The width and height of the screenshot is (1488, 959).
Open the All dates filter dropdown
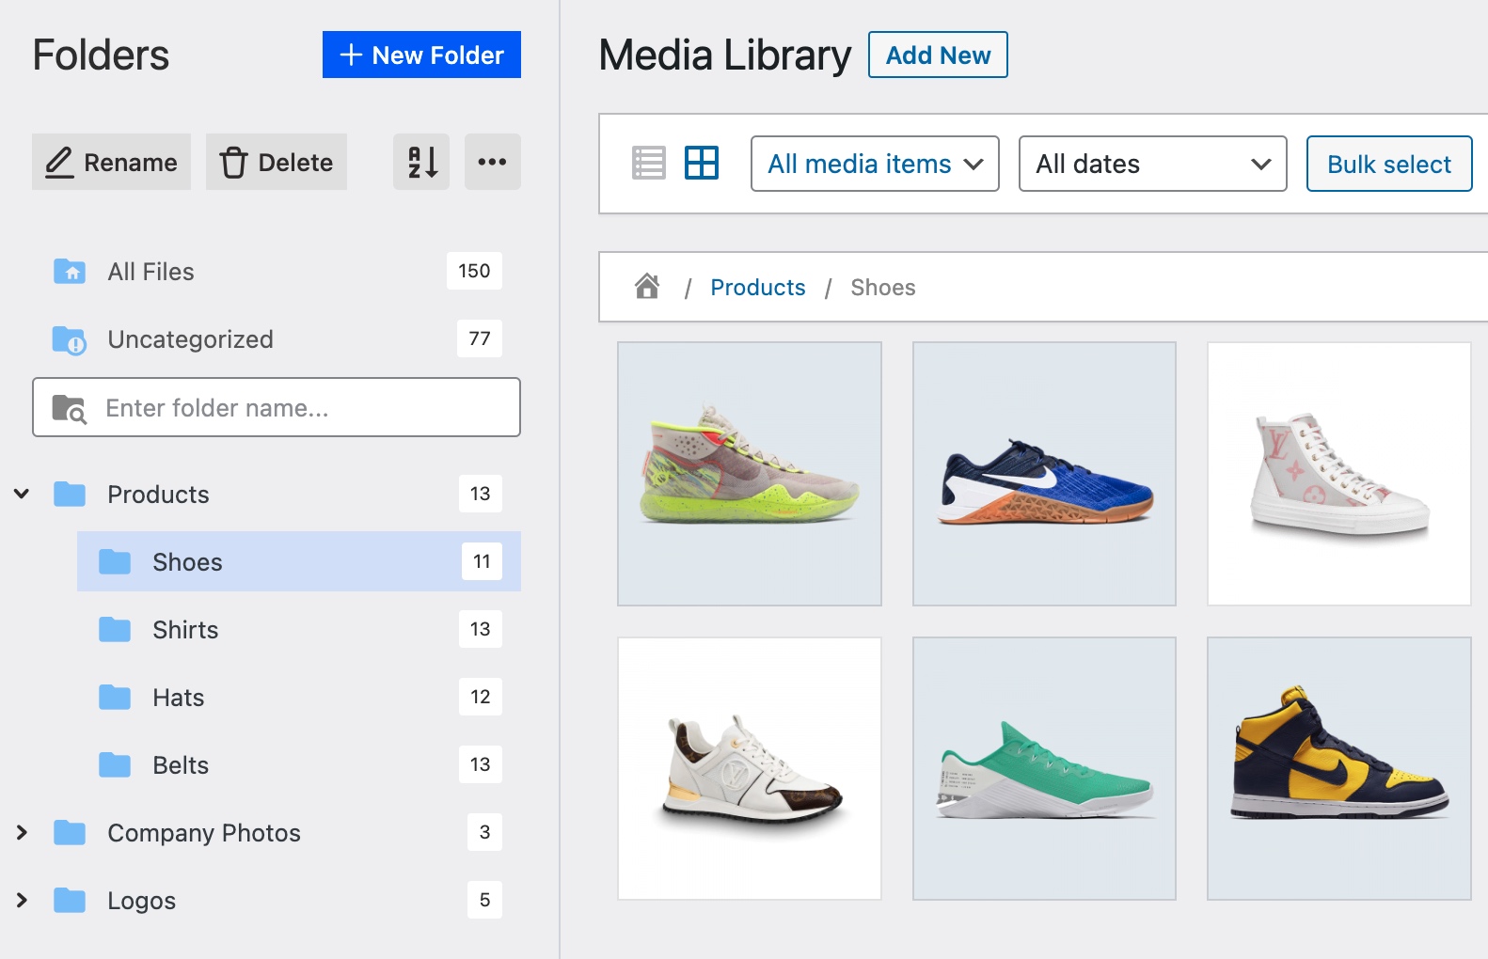pos(1152,164)
